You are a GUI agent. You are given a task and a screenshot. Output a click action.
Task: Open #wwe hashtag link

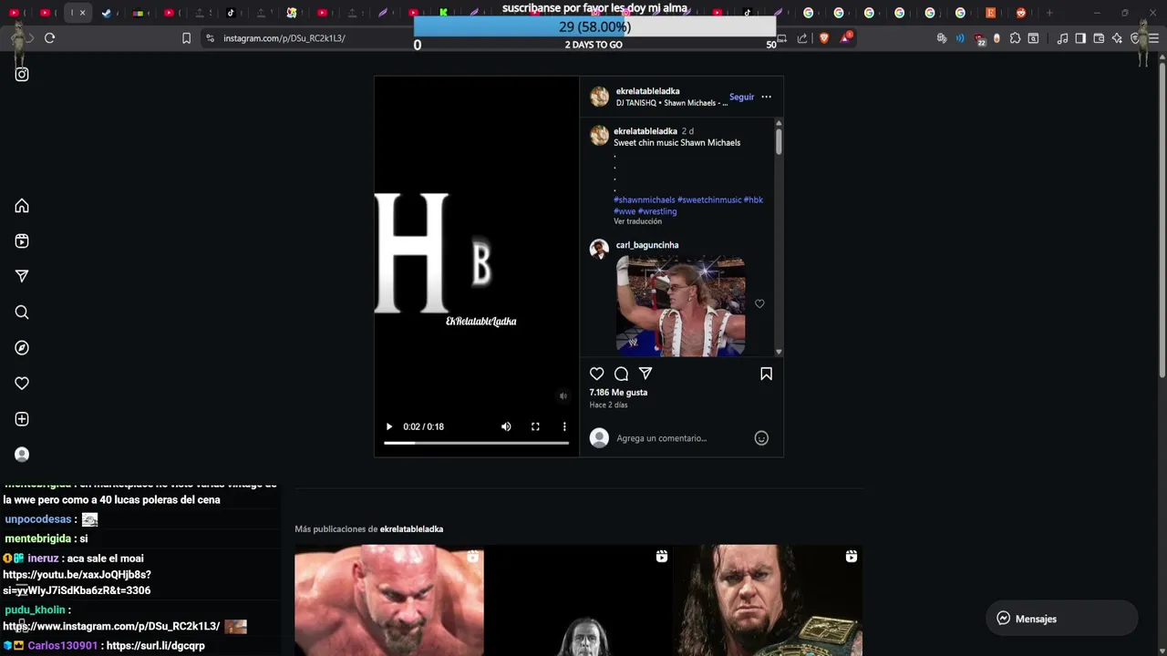coord(625,211)
